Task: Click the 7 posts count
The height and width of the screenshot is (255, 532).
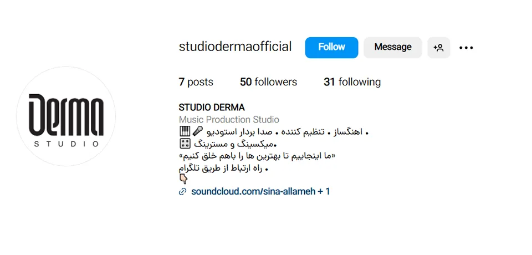Action: 196,82
